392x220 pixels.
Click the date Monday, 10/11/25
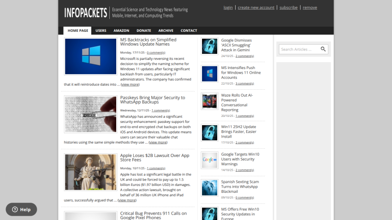132,168
